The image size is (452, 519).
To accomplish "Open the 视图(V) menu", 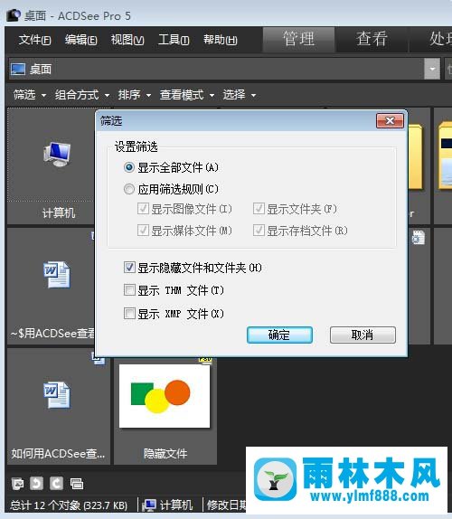I will coord(127,40).
